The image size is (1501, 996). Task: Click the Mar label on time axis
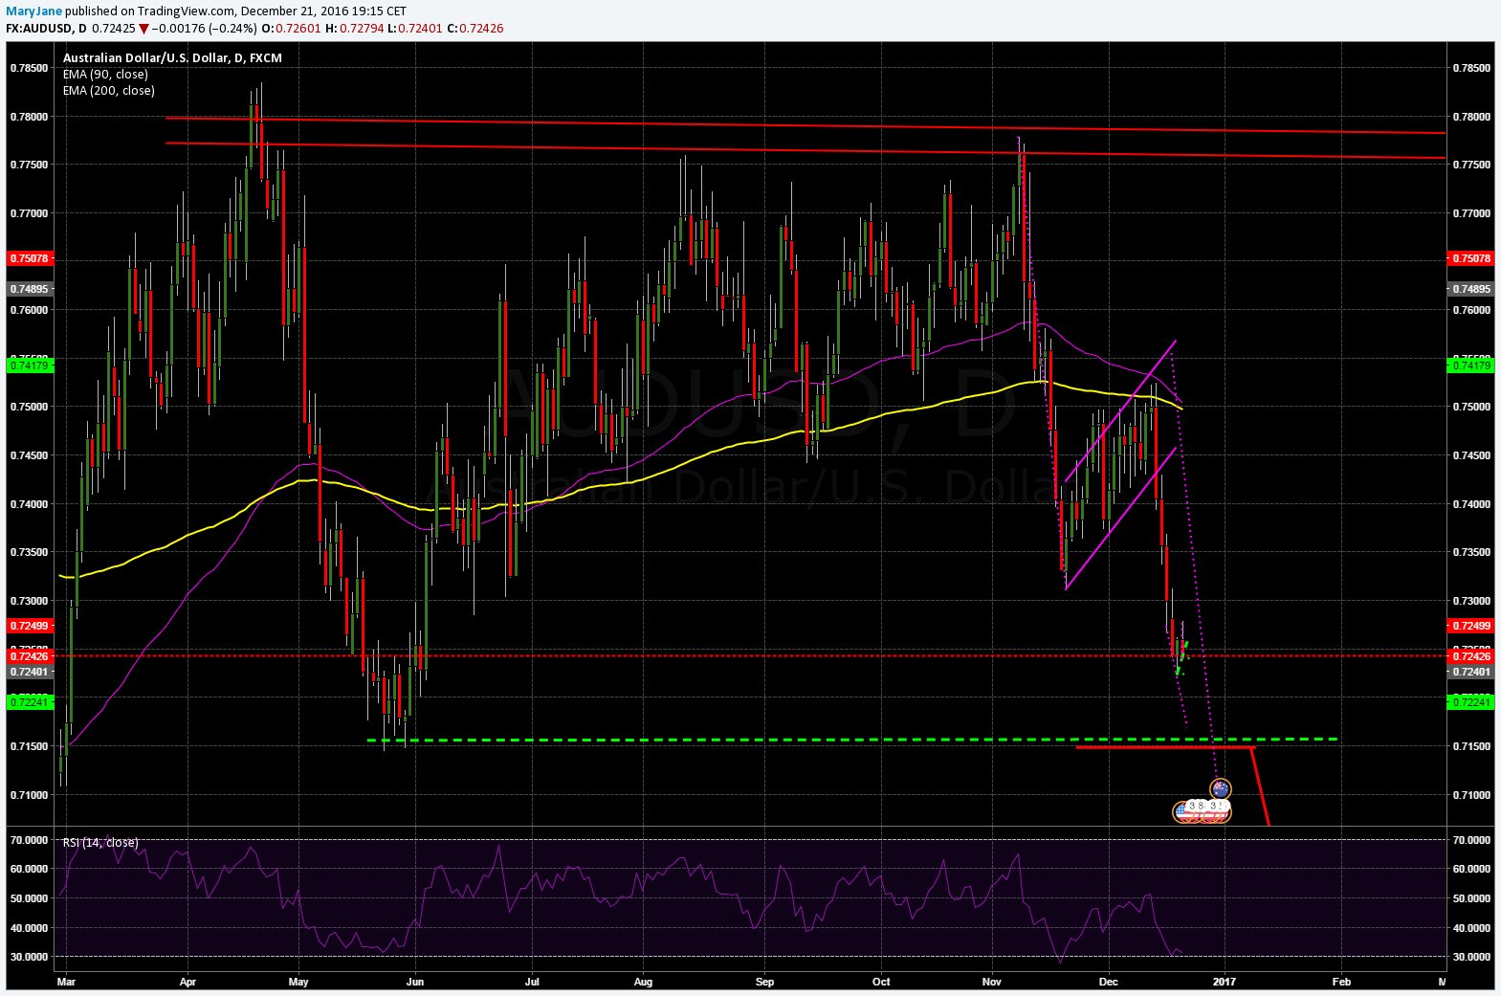[x=66, y=982]
